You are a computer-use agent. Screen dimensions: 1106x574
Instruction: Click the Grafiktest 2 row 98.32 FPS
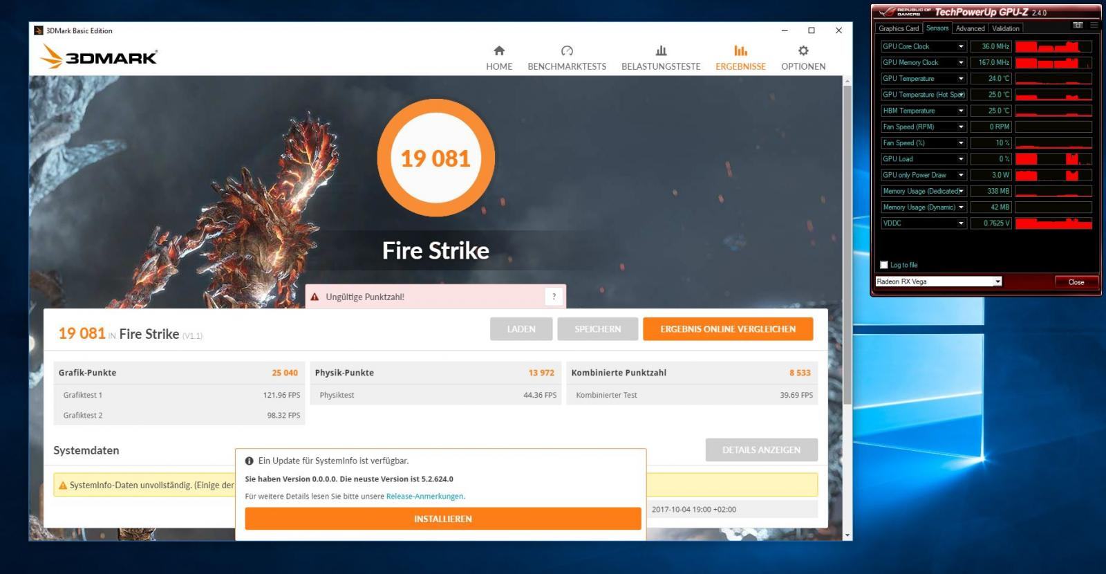click(180, 415)
